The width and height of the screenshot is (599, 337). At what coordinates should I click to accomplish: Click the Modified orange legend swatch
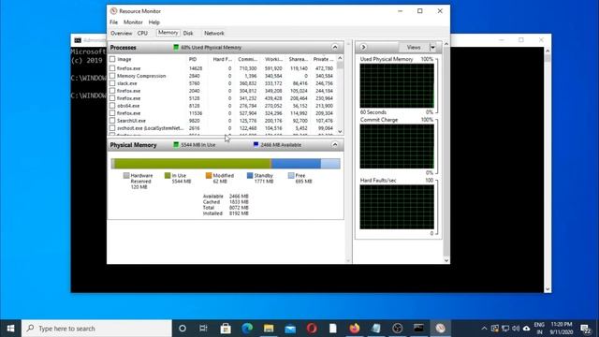coord(209,175)
